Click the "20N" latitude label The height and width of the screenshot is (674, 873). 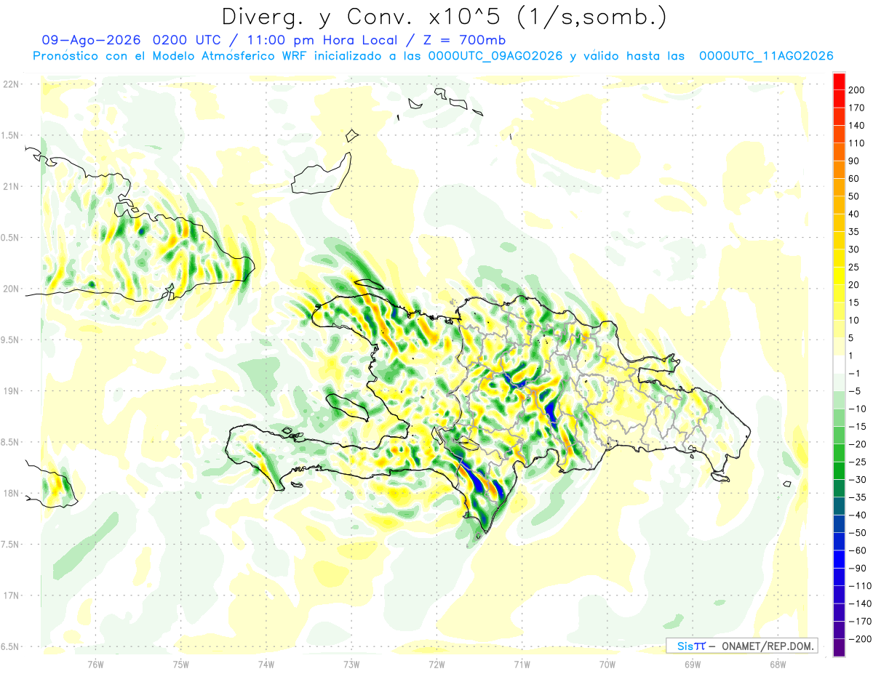10,289
